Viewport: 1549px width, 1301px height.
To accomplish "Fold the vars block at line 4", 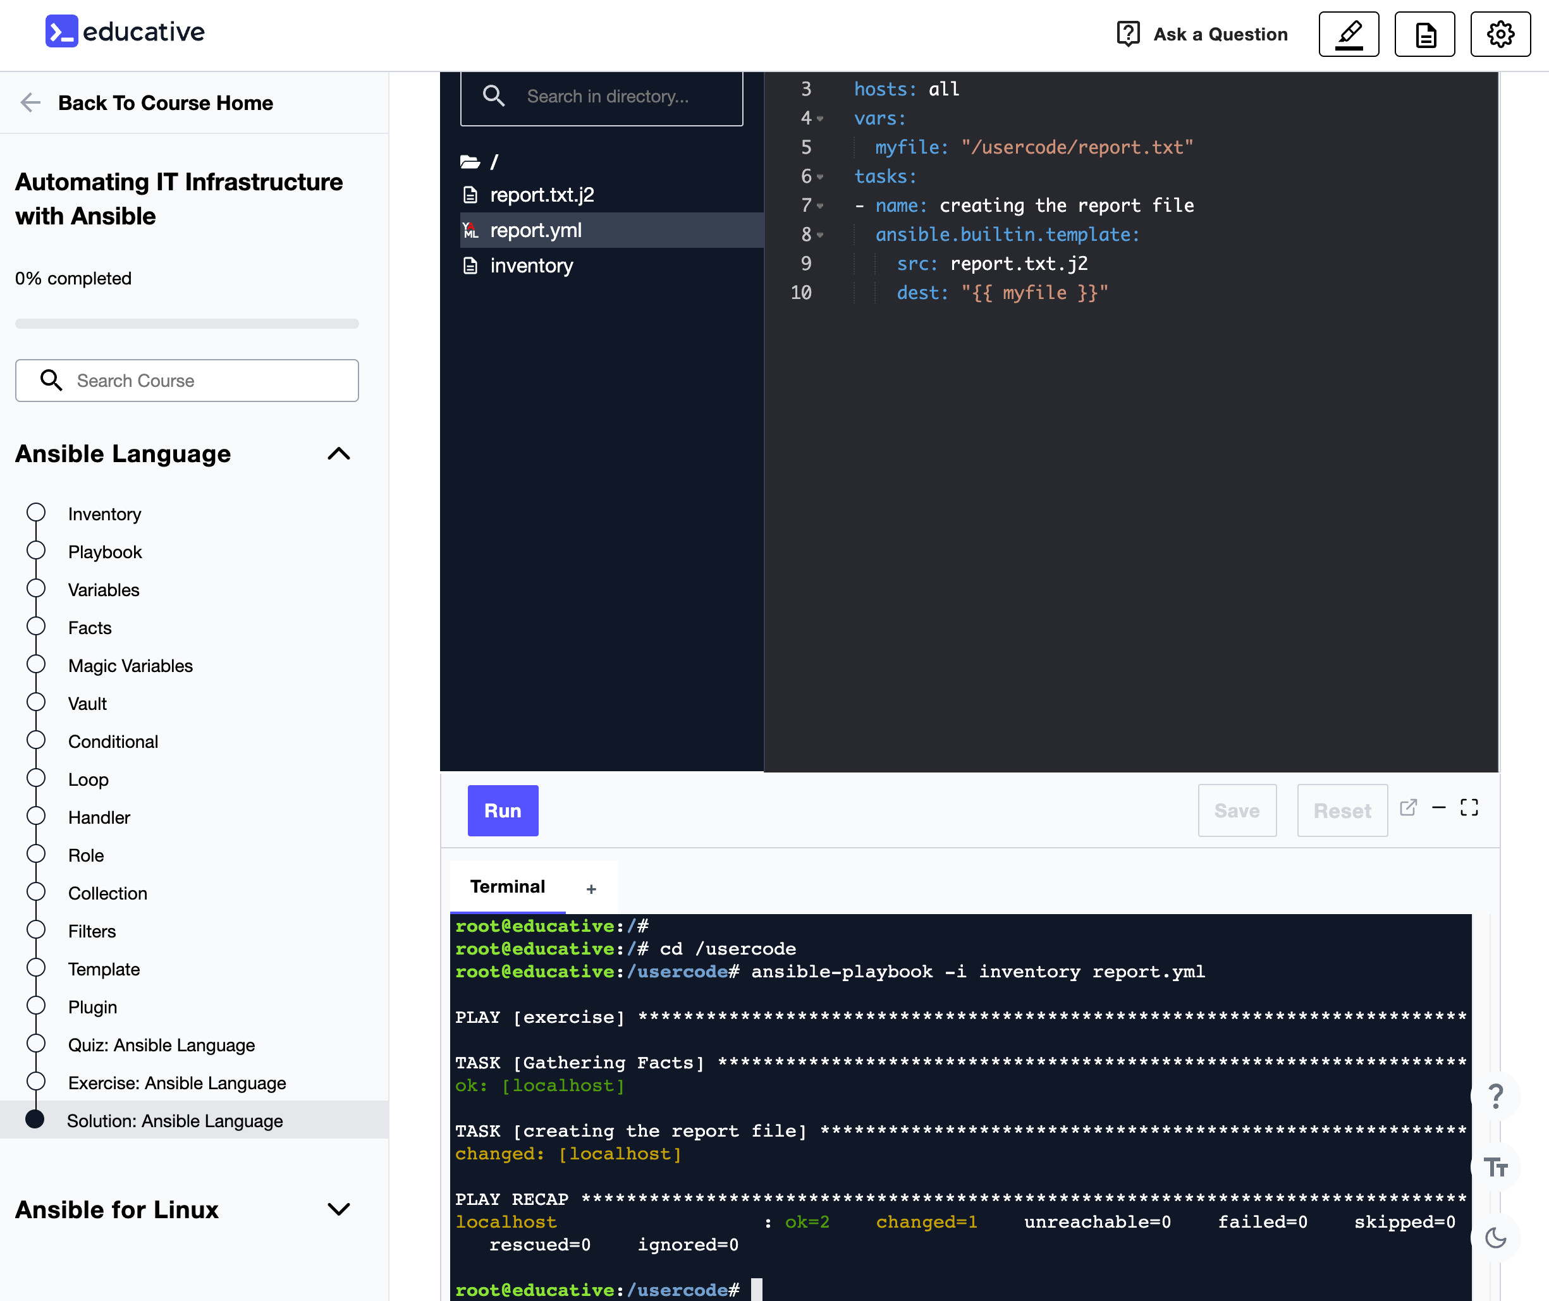I will click(820, 119).
